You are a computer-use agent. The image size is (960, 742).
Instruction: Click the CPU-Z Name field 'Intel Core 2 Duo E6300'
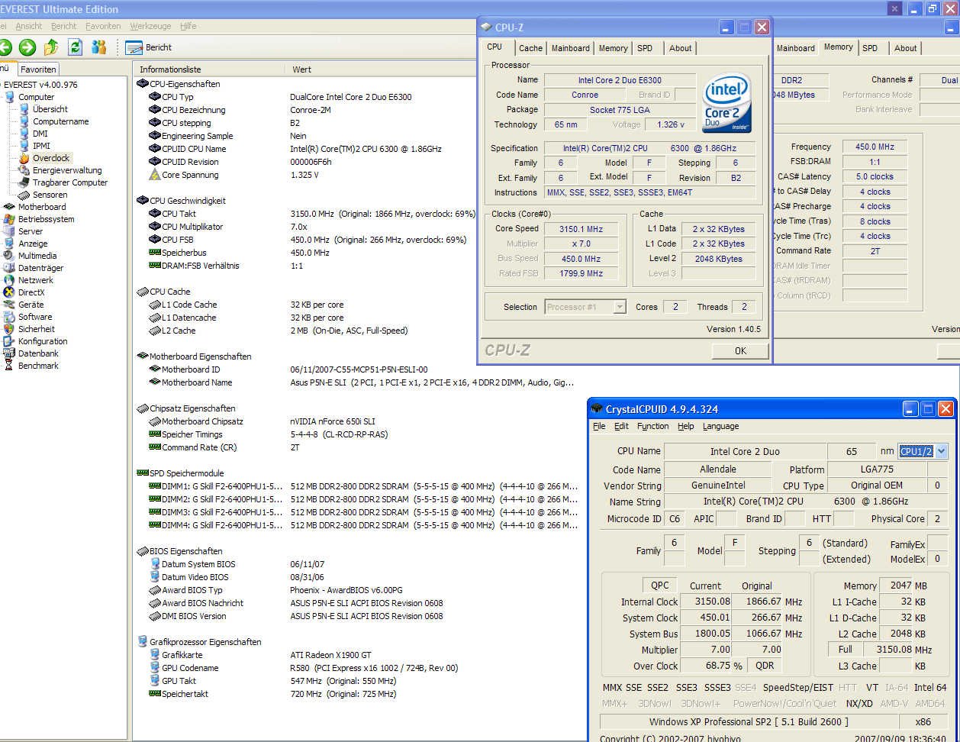[x=620, y=79]
